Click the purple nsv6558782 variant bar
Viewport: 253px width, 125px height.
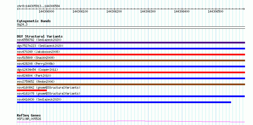click(131, 43)
